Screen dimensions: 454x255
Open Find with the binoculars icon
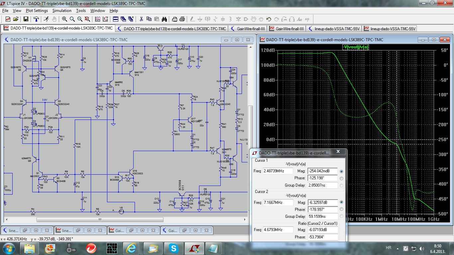(x=164, y=19)
